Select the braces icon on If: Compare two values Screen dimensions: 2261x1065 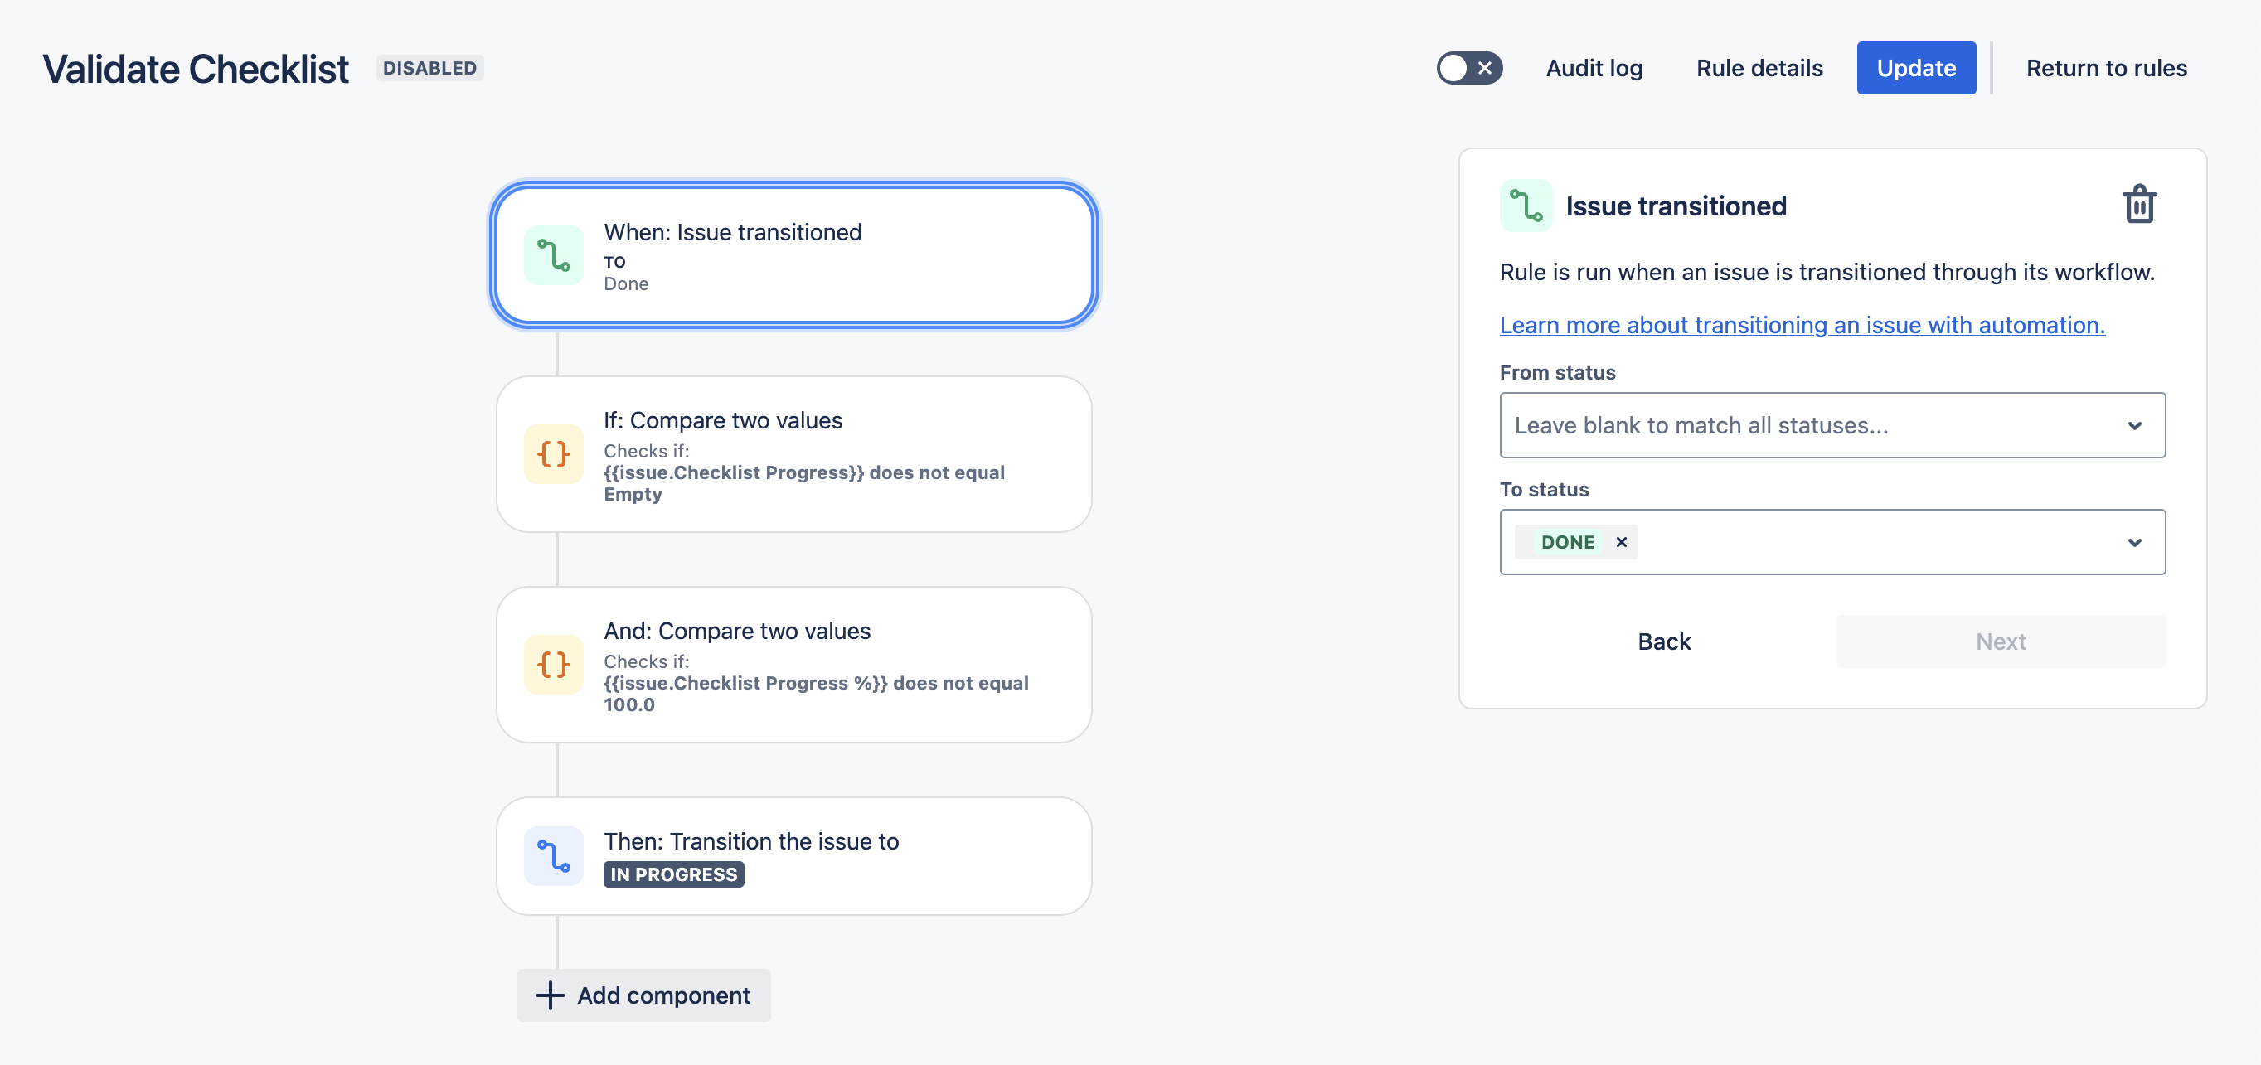click(553, 453)
